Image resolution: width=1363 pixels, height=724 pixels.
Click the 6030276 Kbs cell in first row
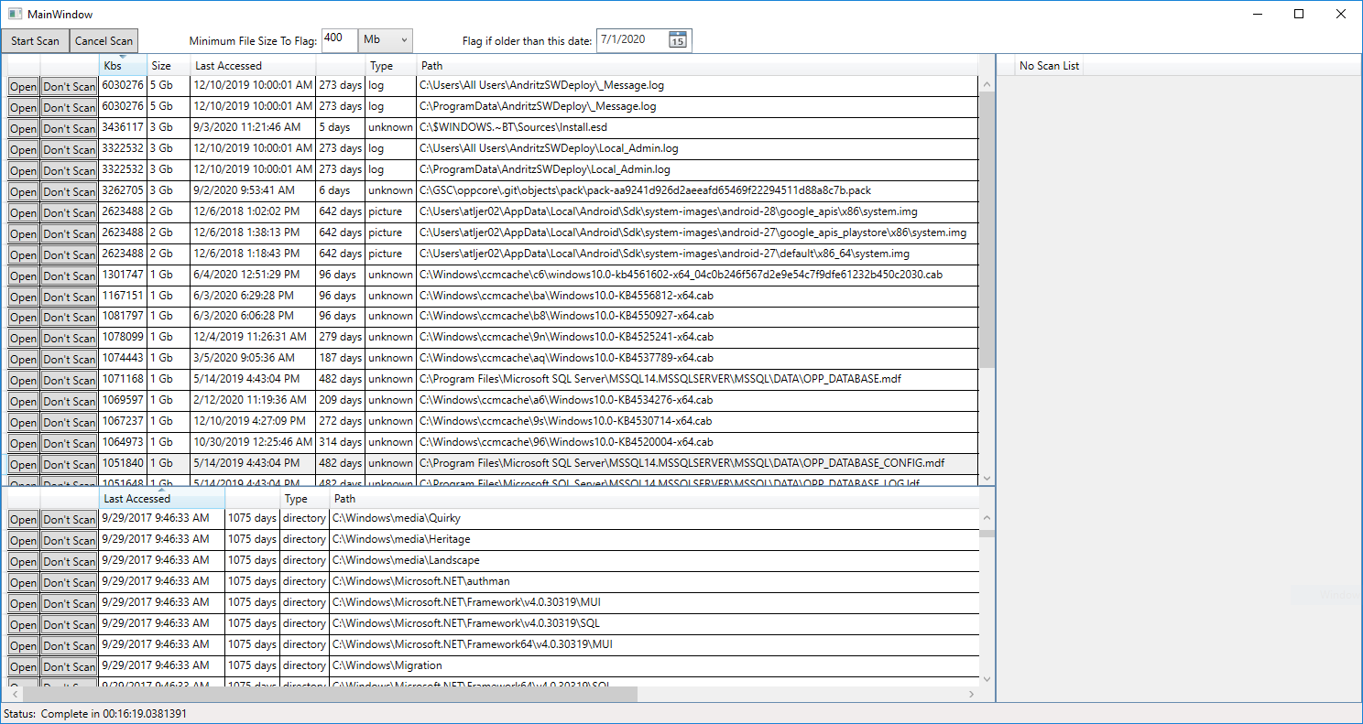(x=123, y=85)
